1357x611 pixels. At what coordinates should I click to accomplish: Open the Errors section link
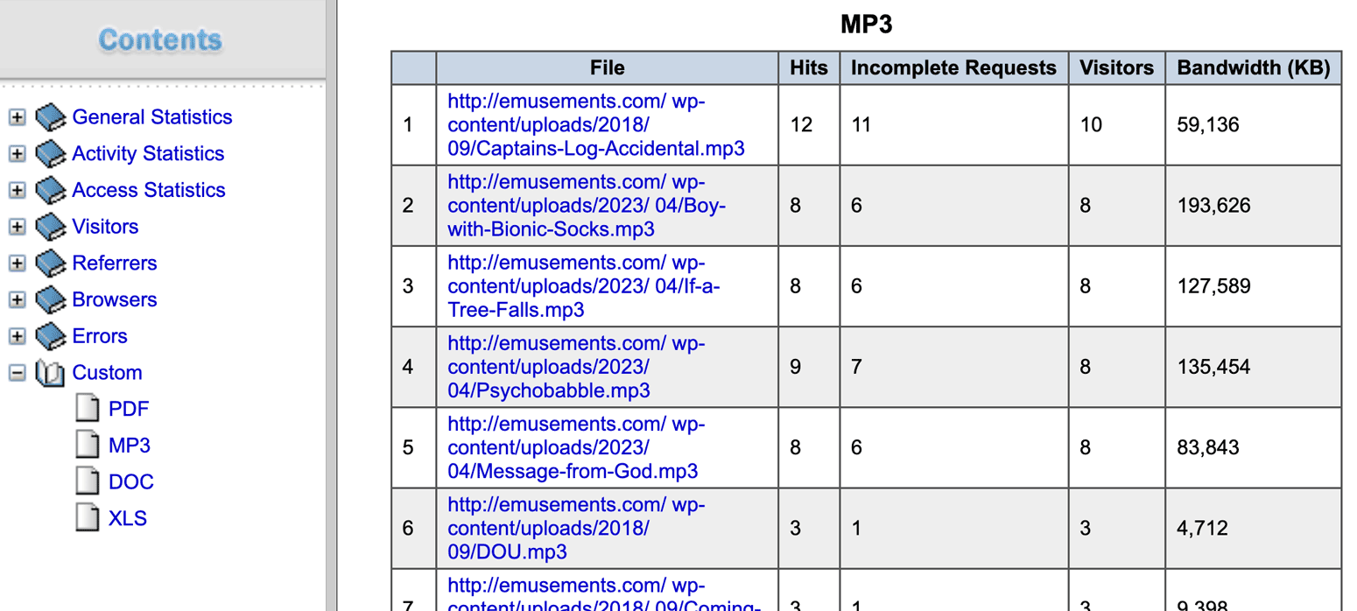click(100, 336)
